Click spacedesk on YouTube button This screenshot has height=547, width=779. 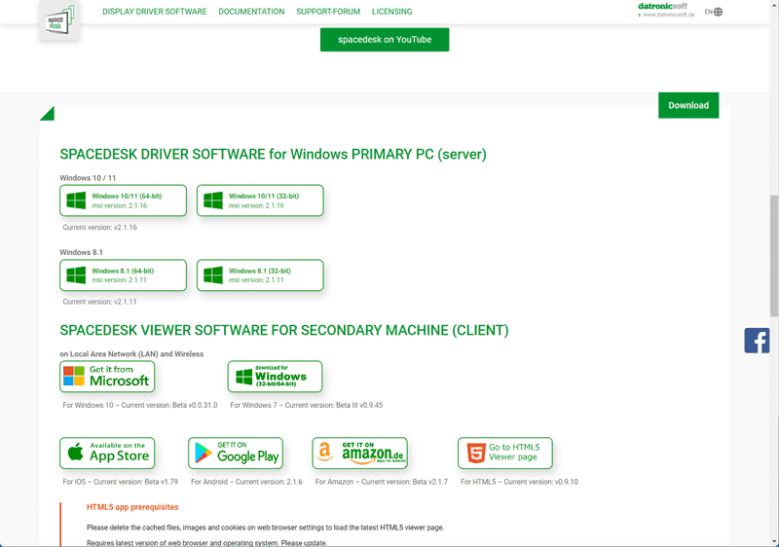click(385, 40)
